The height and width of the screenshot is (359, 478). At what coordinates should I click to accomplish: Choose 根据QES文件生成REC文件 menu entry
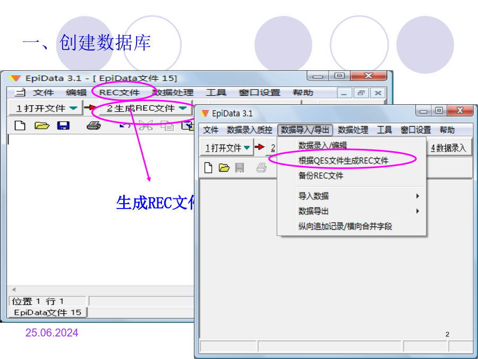click(352, 161)
